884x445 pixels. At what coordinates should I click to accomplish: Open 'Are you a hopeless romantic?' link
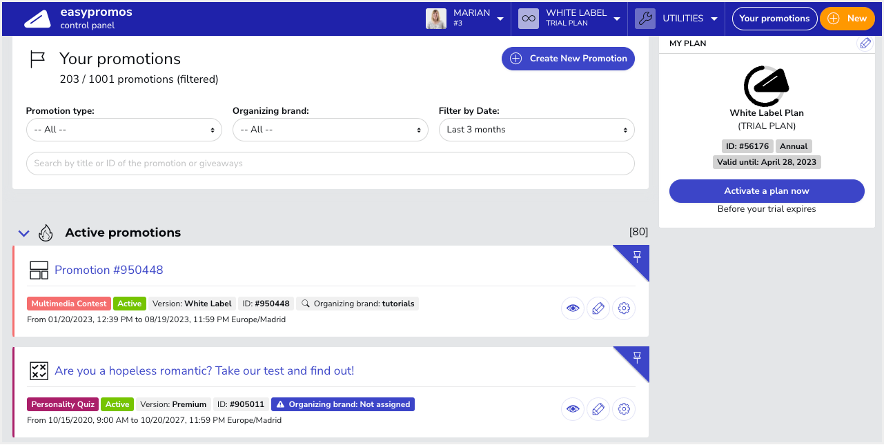[204, 370]
